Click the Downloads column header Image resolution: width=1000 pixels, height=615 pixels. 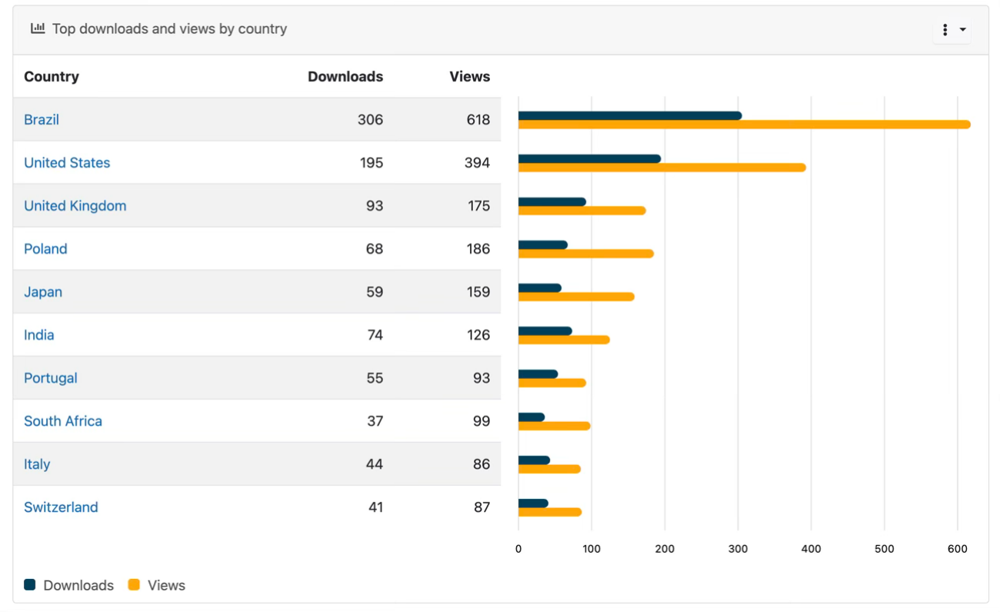tap(345, 77)
